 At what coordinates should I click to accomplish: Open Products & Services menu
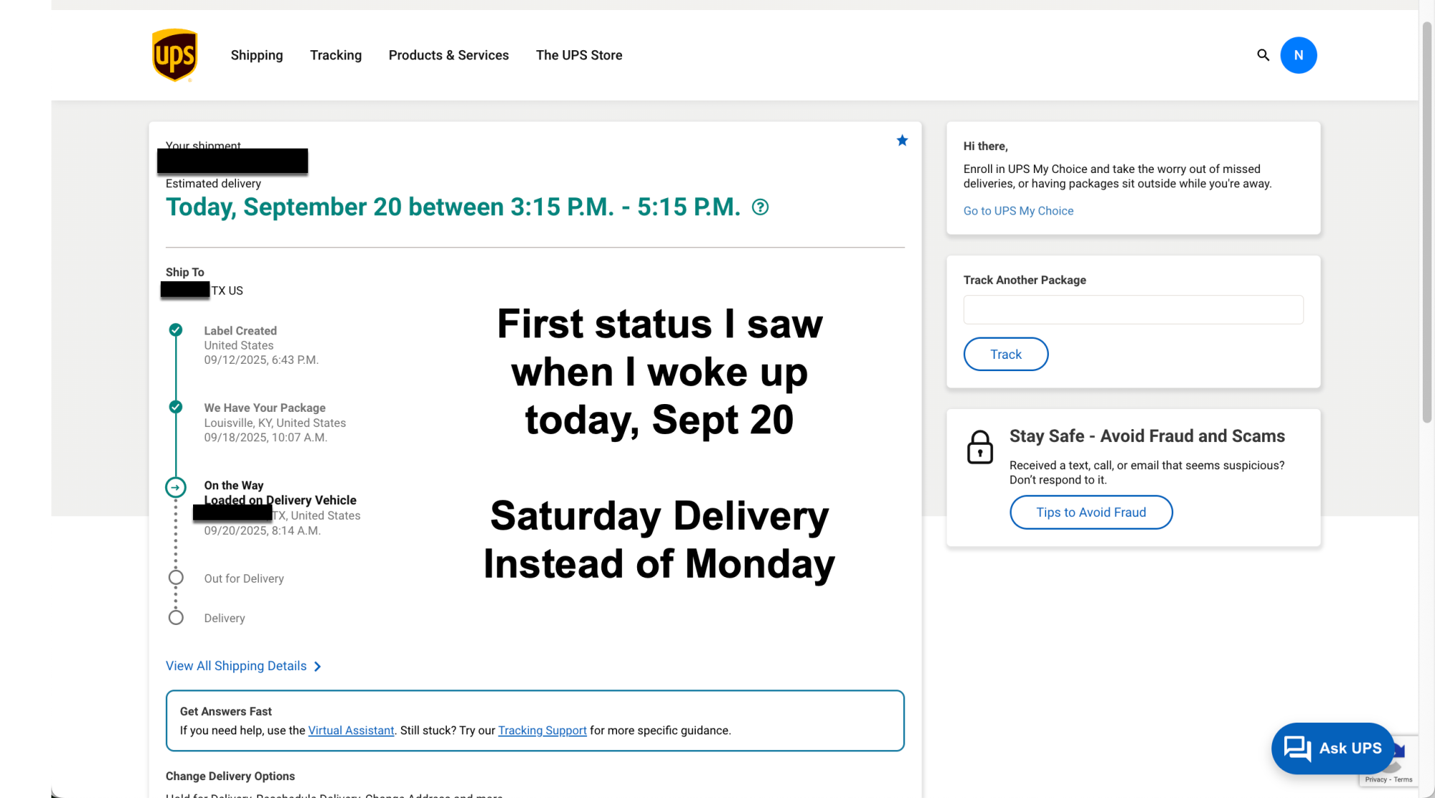tap(448, 55)
